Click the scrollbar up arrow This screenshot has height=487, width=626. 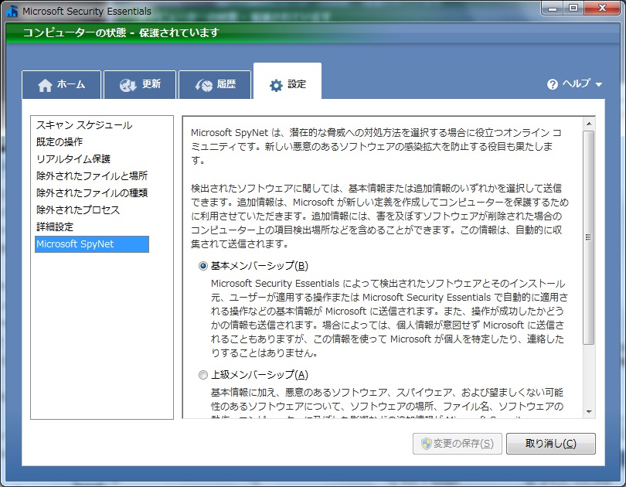coord(589,124)
